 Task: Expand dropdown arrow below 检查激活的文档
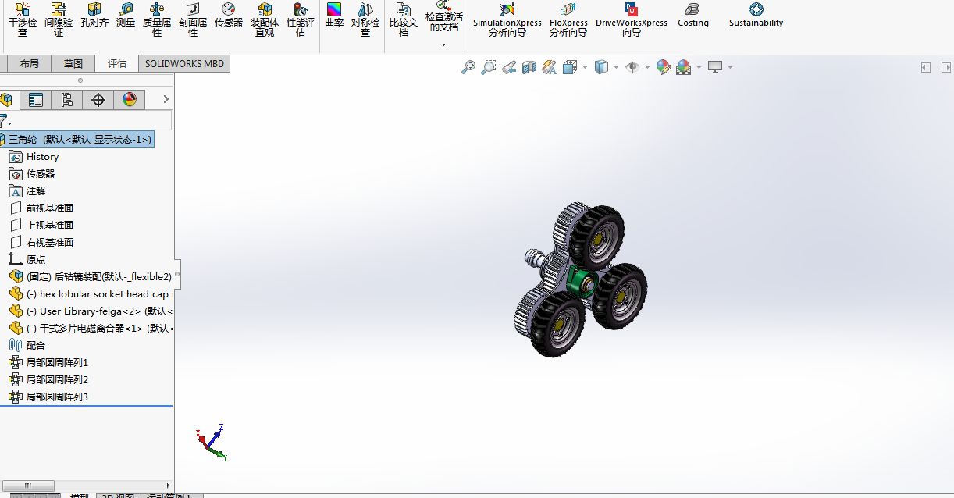444,45
